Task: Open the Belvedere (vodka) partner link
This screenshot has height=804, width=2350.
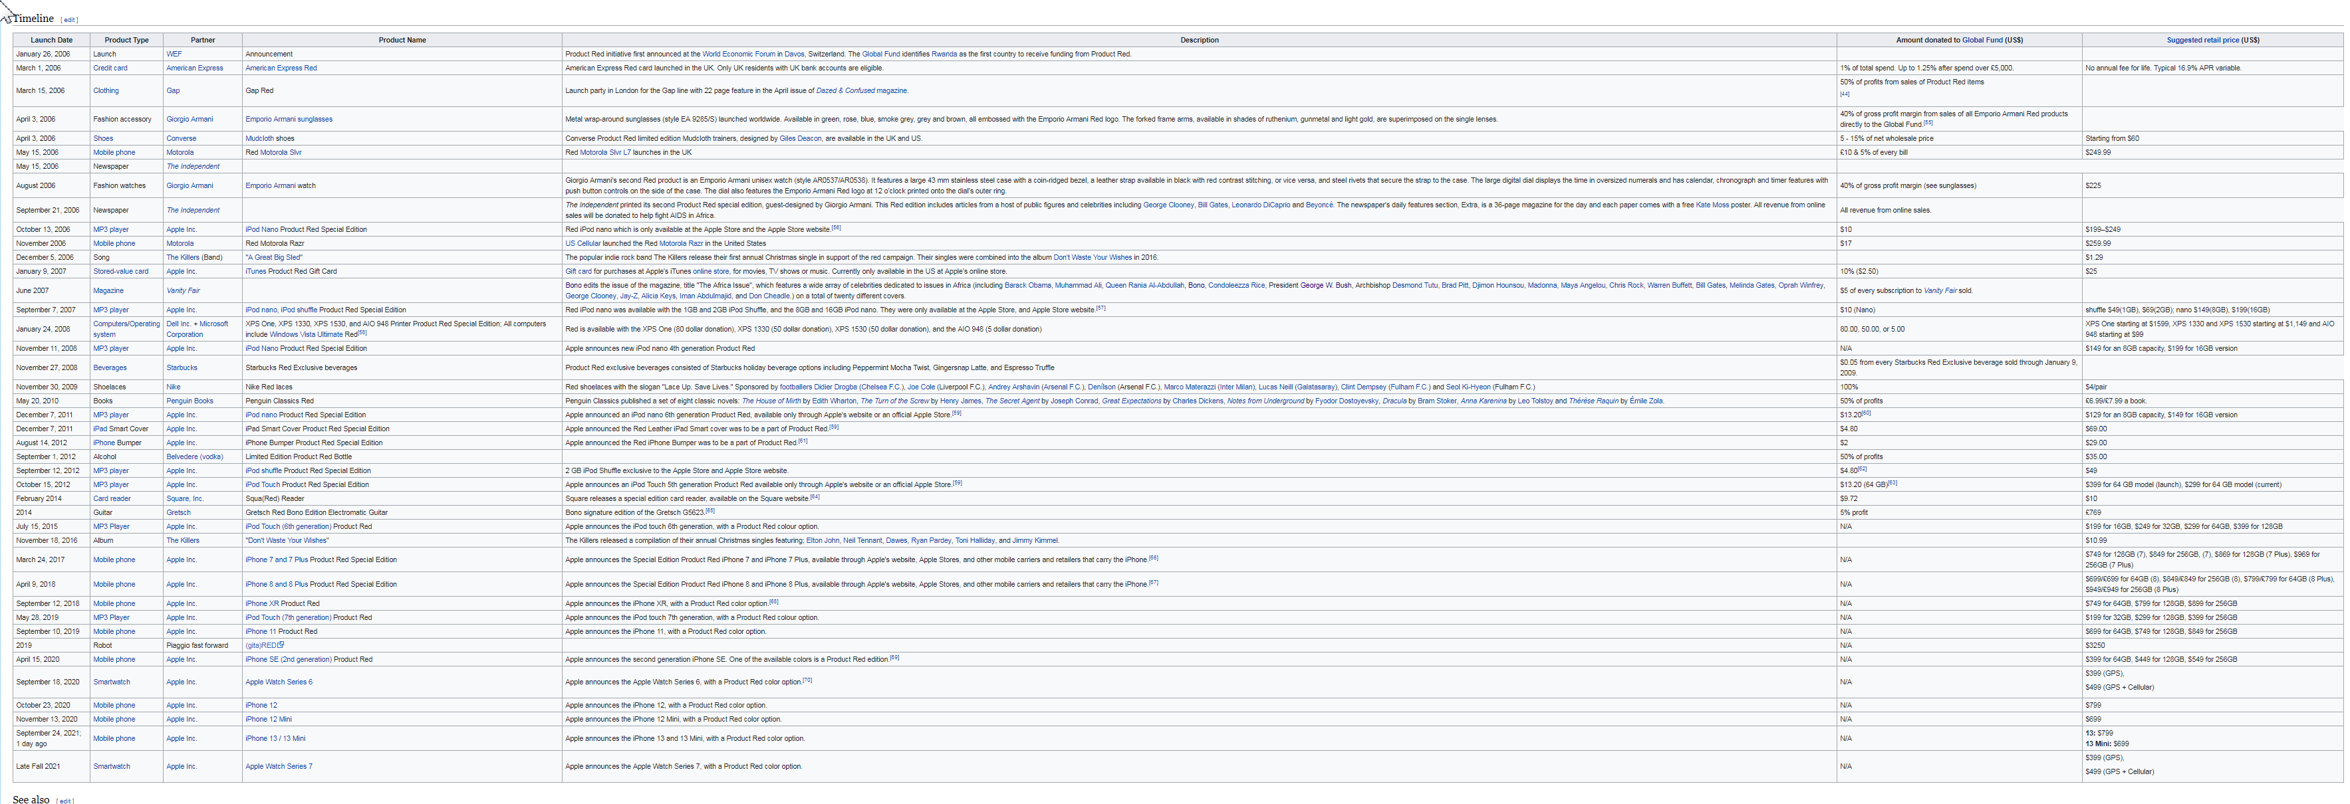Action: point(194,456)
